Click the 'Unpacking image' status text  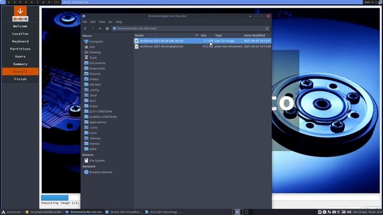pyautogui.click(x=60, y=203)
